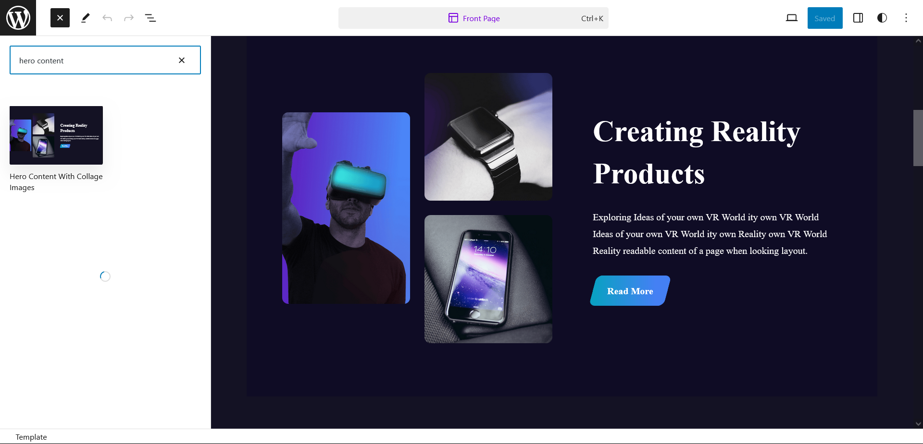The width and height of the screenshot is (923, 444).
Task: Open the WordPress logo menu
Action: 18,18
